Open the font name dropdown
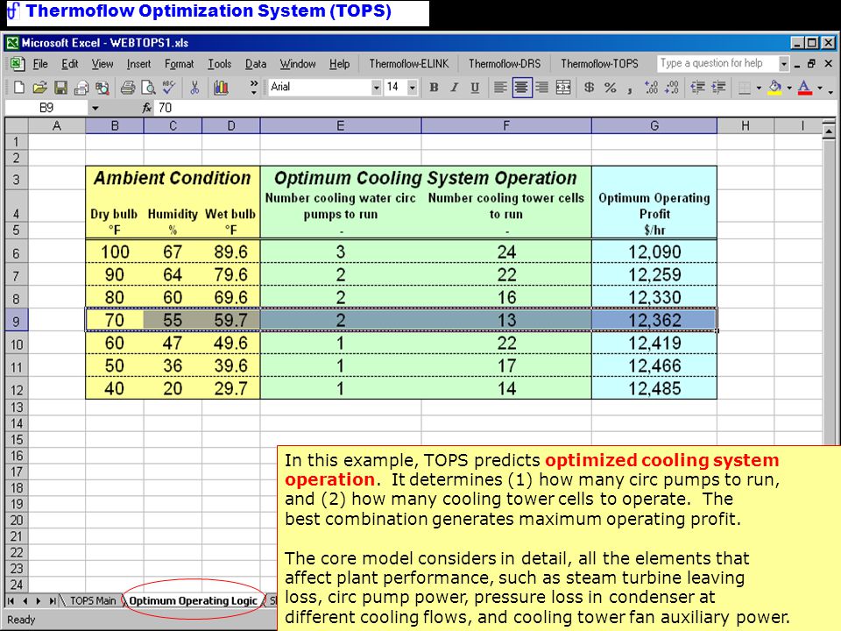Image resolution: width=841 pixels, height=631 pixels. 376,88
